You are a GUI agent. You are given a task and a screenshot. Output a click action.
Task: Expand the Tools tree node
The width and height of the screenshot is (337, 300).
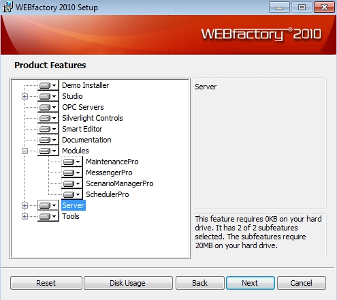(25, 216)
